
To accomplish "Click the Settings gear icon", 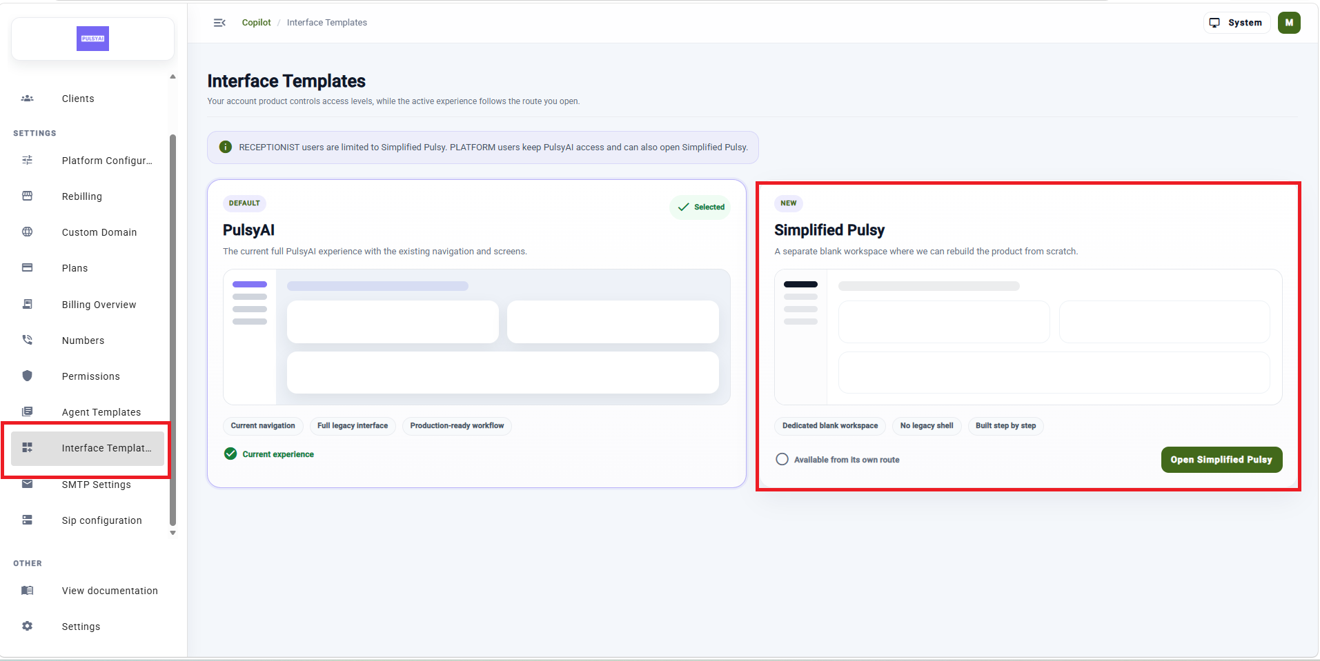I will (27, 627).
